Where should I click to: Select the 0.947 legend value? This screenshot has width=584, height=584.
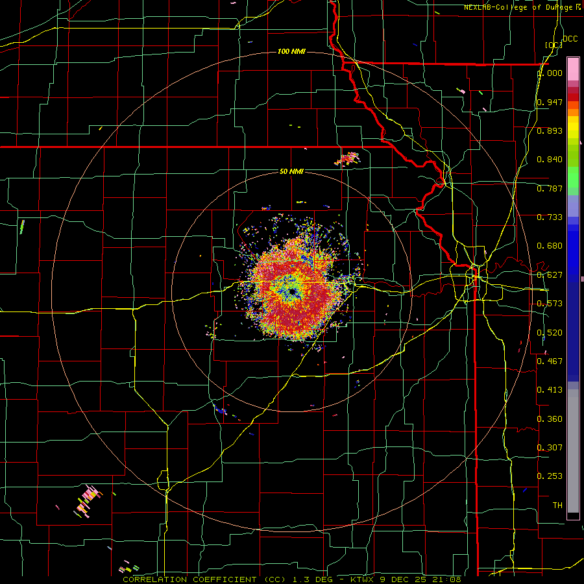(550, 102)
